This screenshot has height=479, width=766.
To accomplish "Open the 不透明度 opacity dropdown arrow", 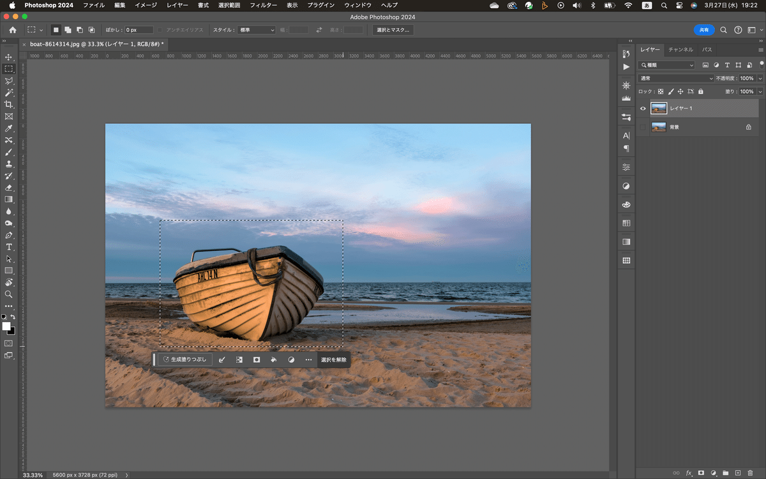I will point(760,79).
